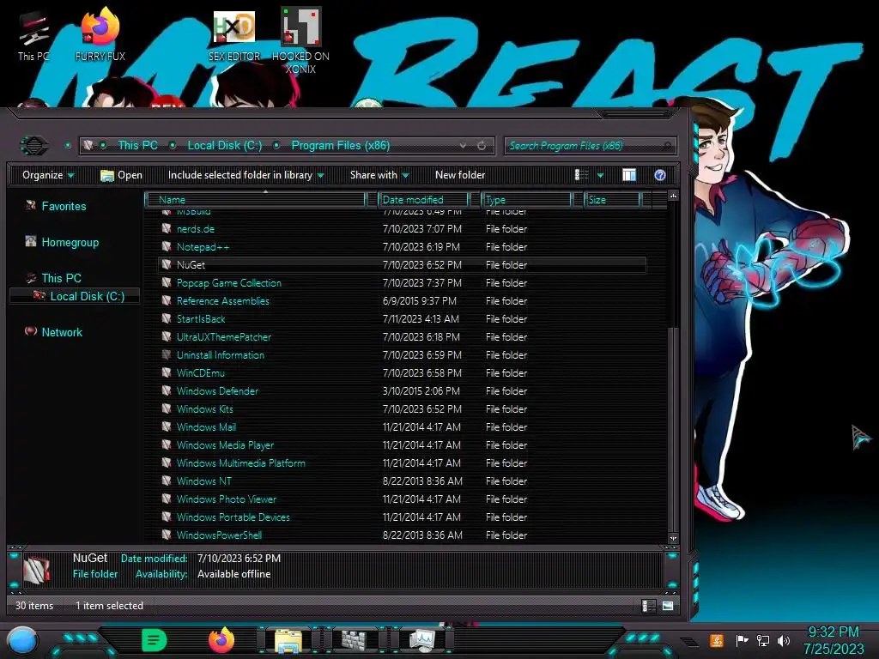Viewport: 879px width, 659px height.
Task: Select Windows Multimedia Platform folder
Action: point(240,463)
